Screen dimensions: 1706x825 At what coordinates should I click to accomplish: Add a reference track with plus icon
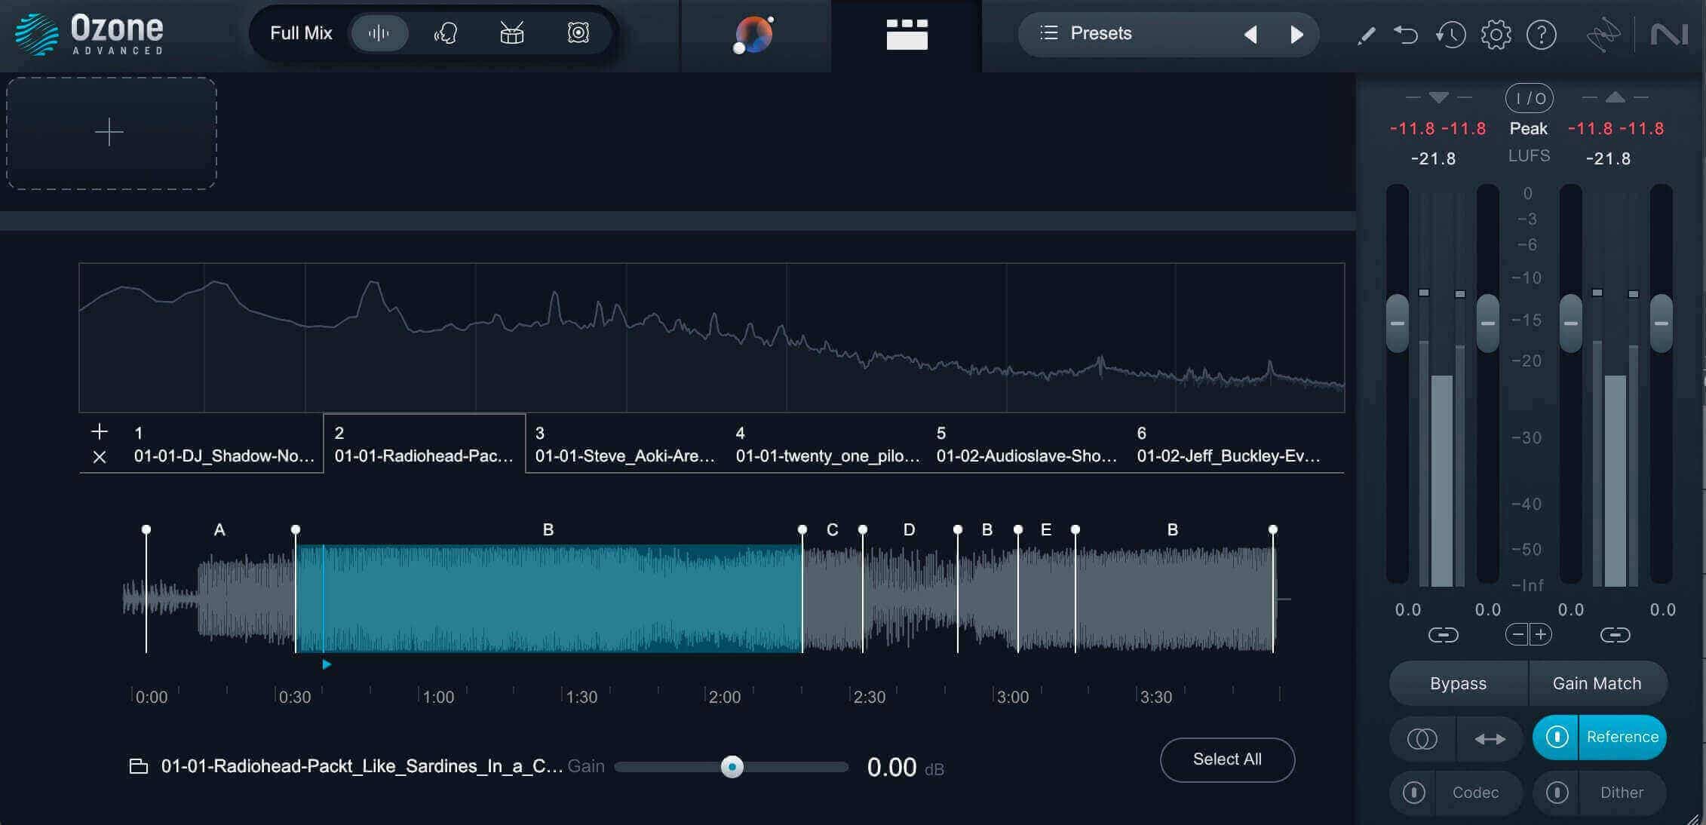(x=100, y=431)
